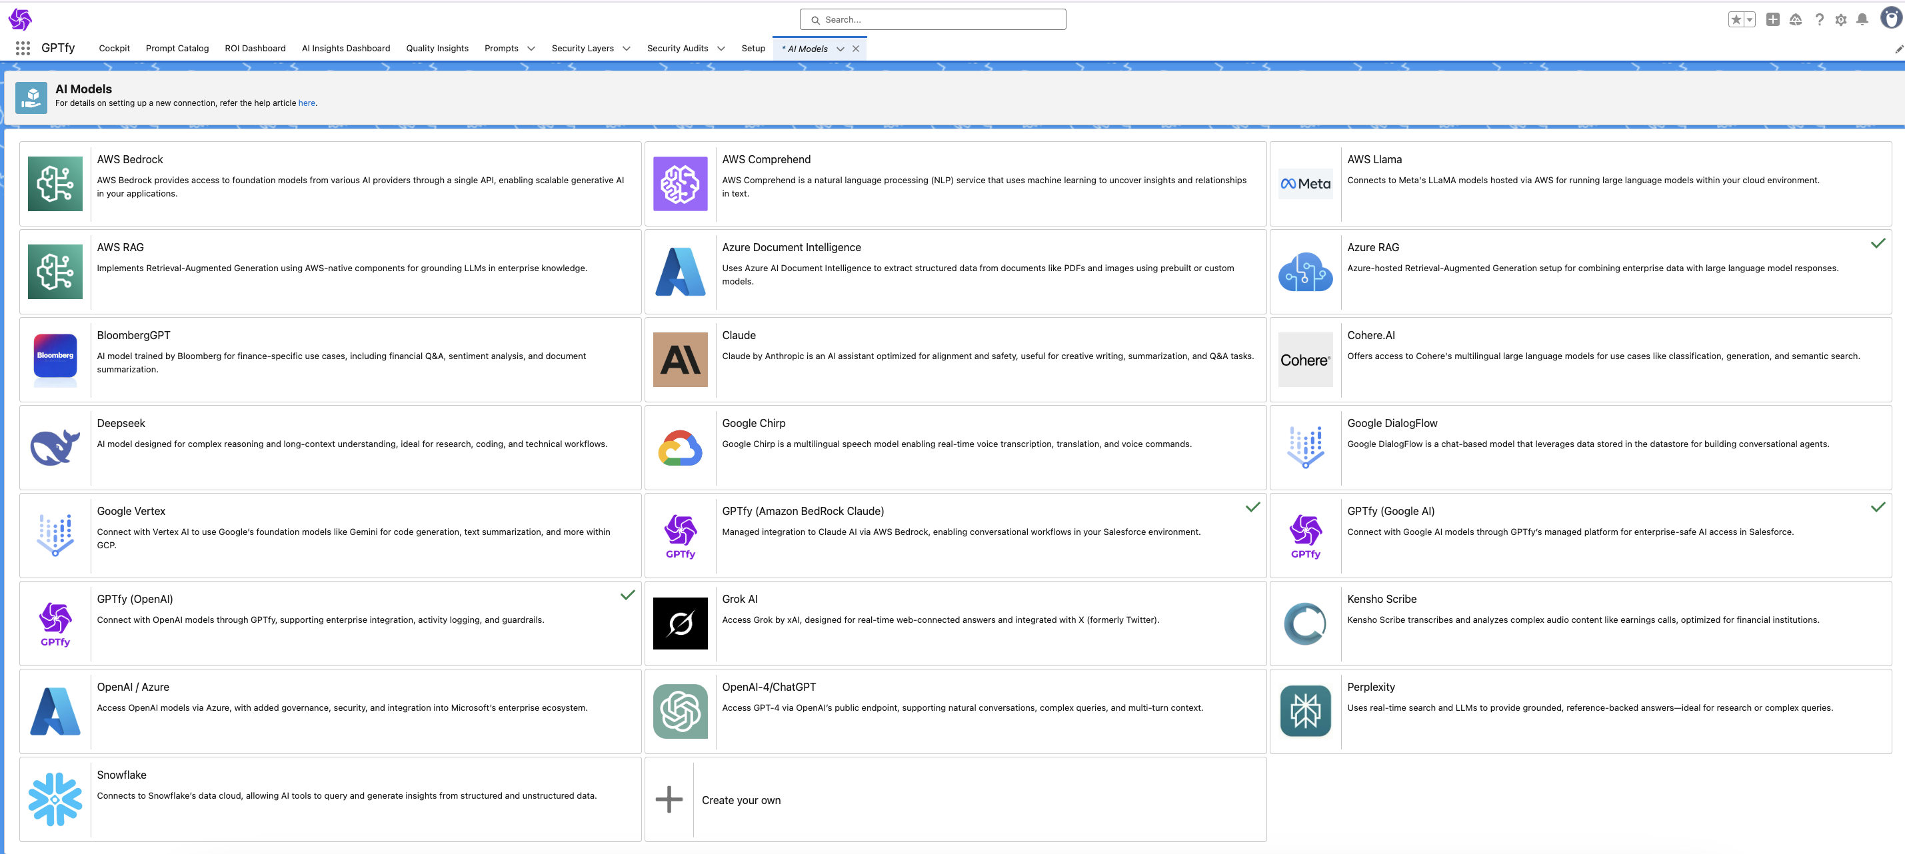Open the GPTfy (OpenAI) logo
The width and height of the screenshot is (1905, 854).
point(55,625)
